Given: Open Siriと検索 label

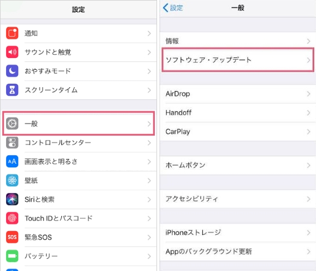Looking at the screenshot, I should tap(40, 199).
